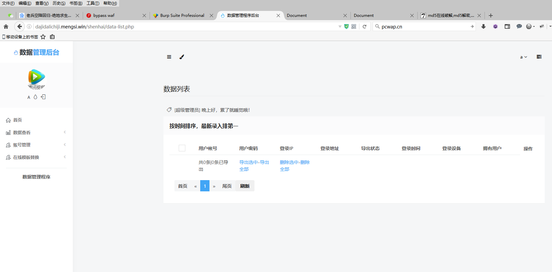Go to next page with » button
This screenshot has width=552, height=272.
pyautogui.click(x=214, y=186)
